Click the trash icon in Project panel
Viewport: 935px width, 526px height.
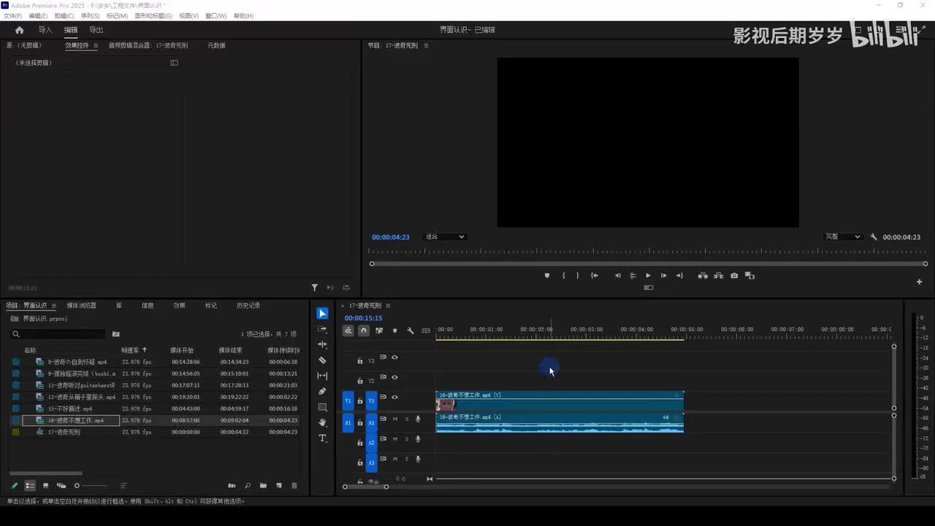coord(294,486)
